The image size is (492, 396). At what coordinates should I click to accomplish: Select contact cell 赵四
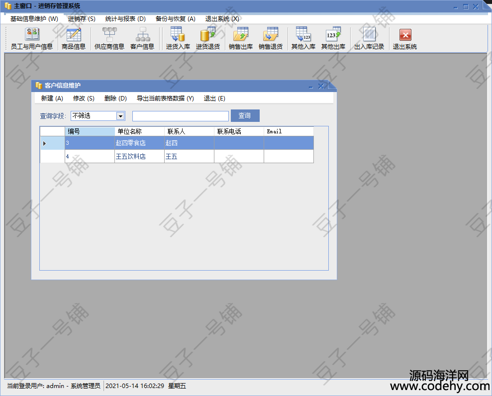189,143
